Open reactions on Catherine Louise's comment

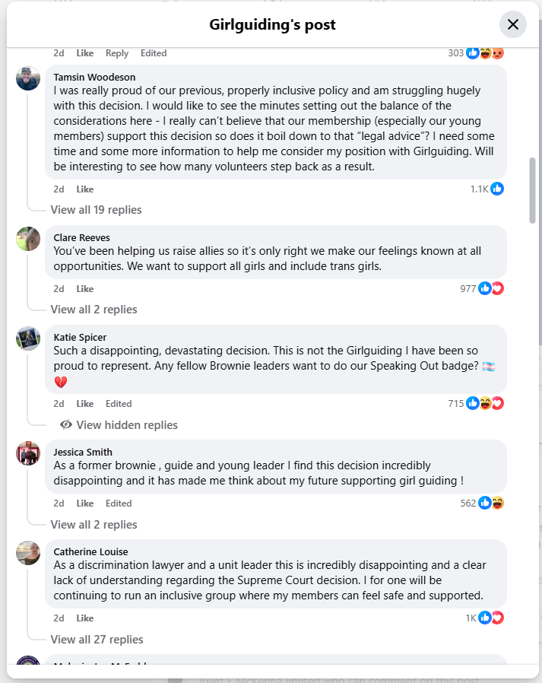pyautogui.click(x=490, y=618)
